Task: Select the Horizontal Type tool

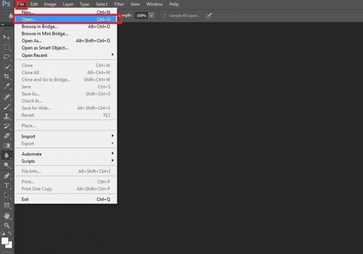Action: tap(7, 186)
